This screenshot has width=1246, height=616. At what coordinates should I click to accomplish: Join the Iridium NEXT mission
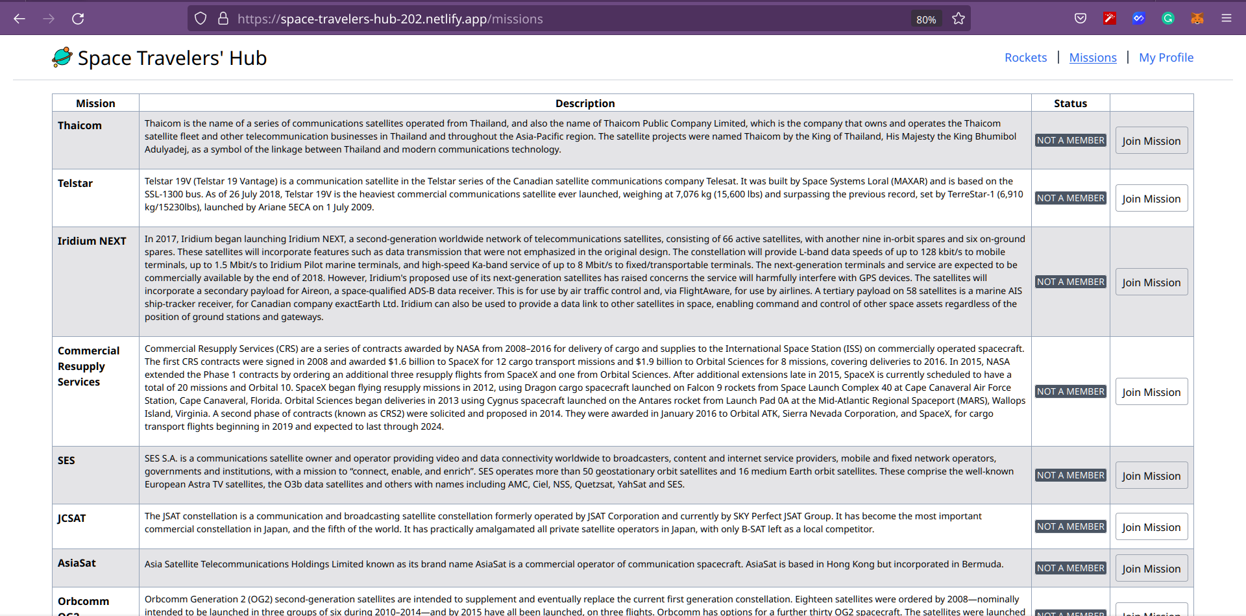1151,282
